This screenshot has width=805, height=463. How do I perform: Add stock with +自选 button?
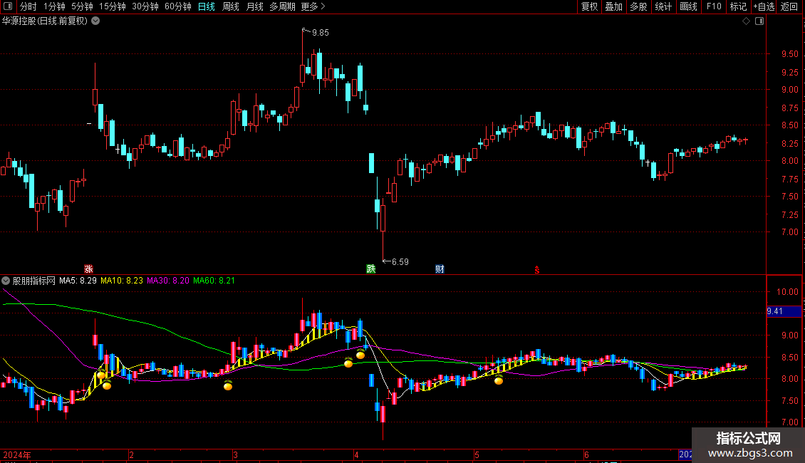(x=764, y=6)
